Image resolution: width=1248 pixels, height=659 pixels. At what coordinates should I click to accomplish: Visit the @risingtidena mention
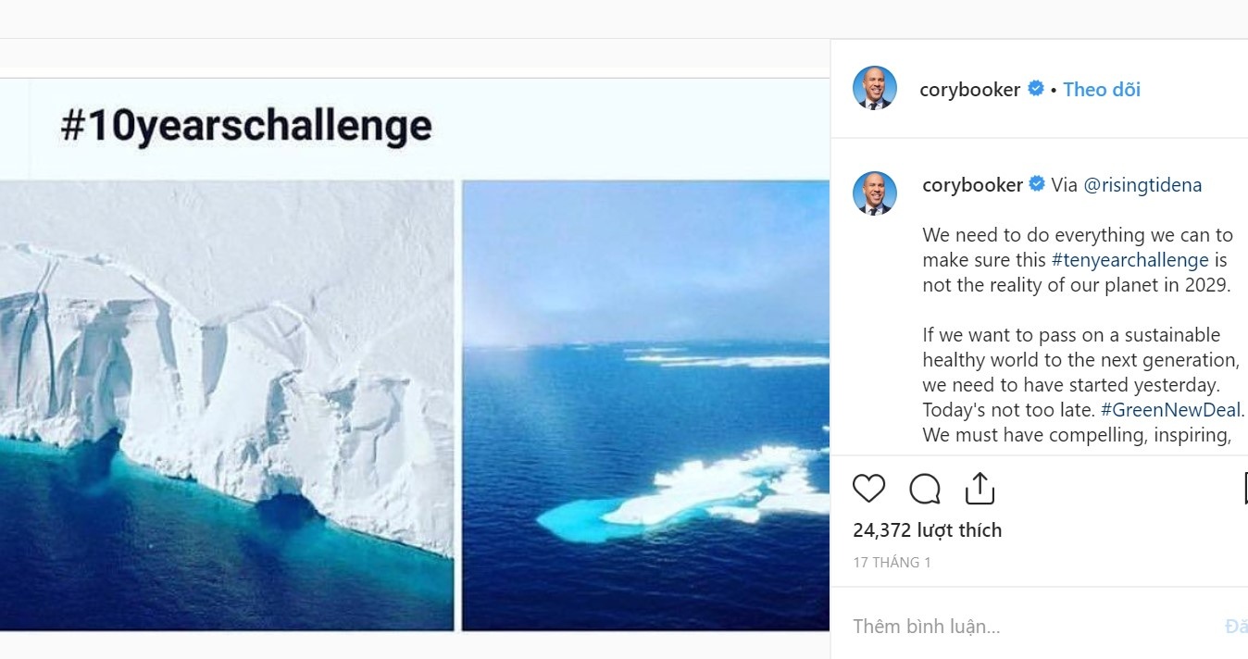pos(1142,185)
